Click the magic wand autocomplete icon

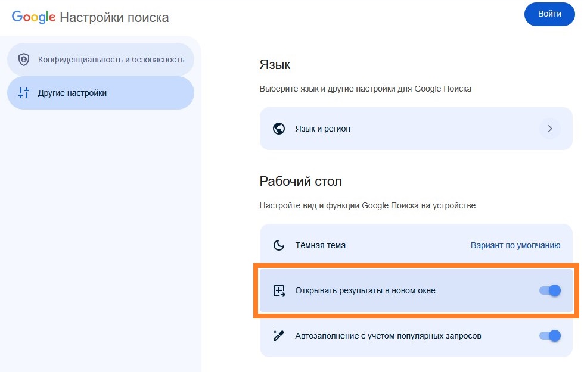279,336
